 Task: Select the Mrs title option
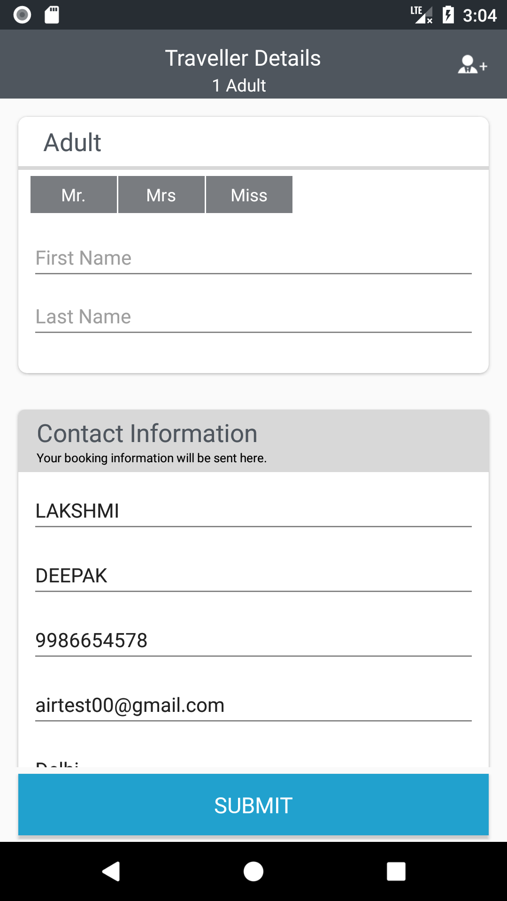coord(161,195)
